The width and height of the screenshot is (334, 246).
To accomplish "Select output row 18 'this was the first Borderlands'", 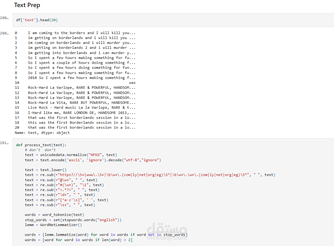I will (75, 123).
